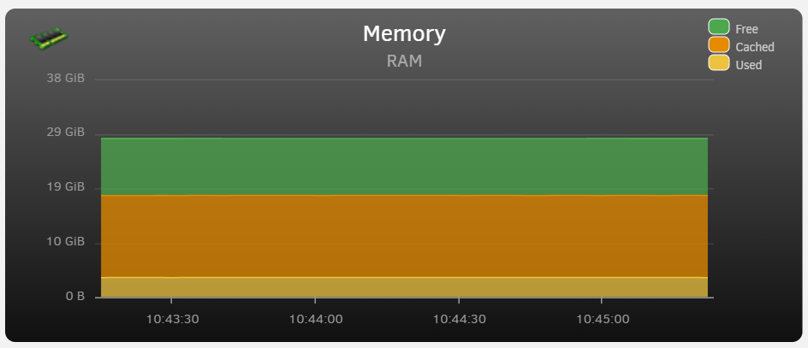Click the 10:43:30 time axis label
The image size is (808, 348).
tap(172, 319)
